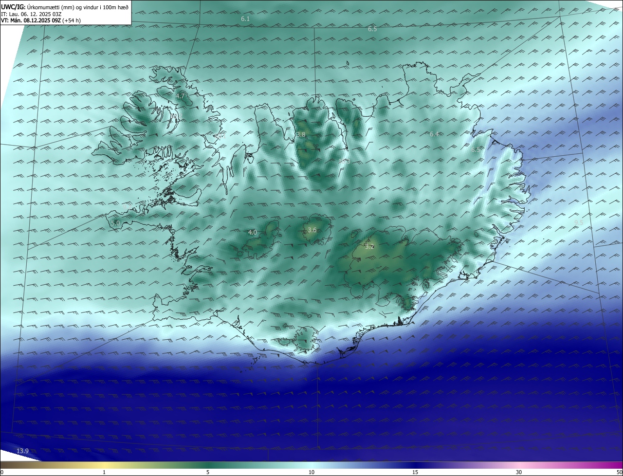Click the 5.0 value label on the map
Image resolution: width=623 pixels, height=476 pixels.
coord(115,223)
